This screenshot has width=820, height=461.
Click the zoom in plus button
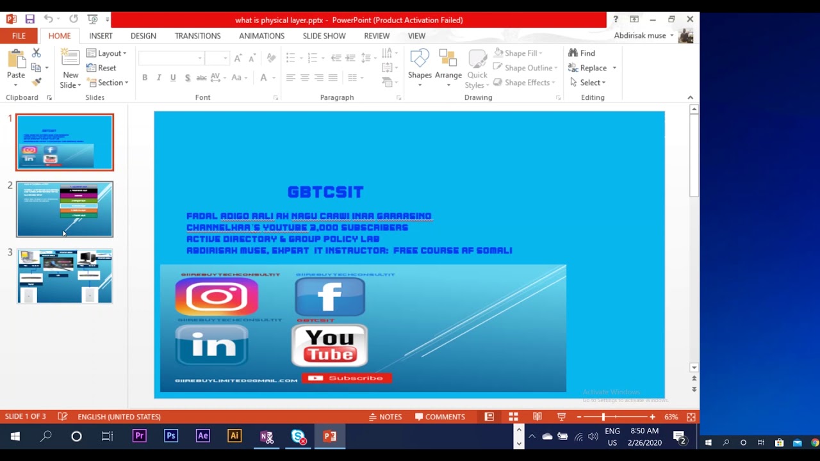click(x=653, y=417)
